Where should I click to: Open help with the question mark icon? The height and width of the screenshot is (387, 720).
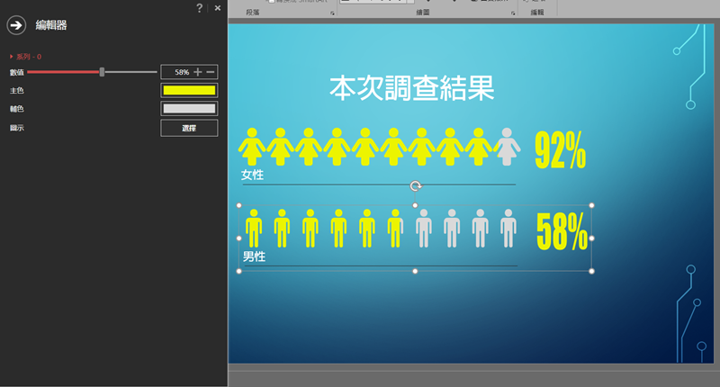tap(199, 8)
